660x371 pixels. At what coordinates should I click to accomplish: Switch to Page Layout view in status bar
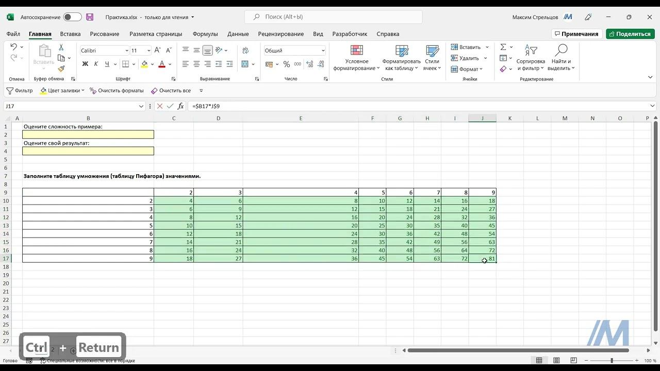pyautogui.click(x=556, y=360)
